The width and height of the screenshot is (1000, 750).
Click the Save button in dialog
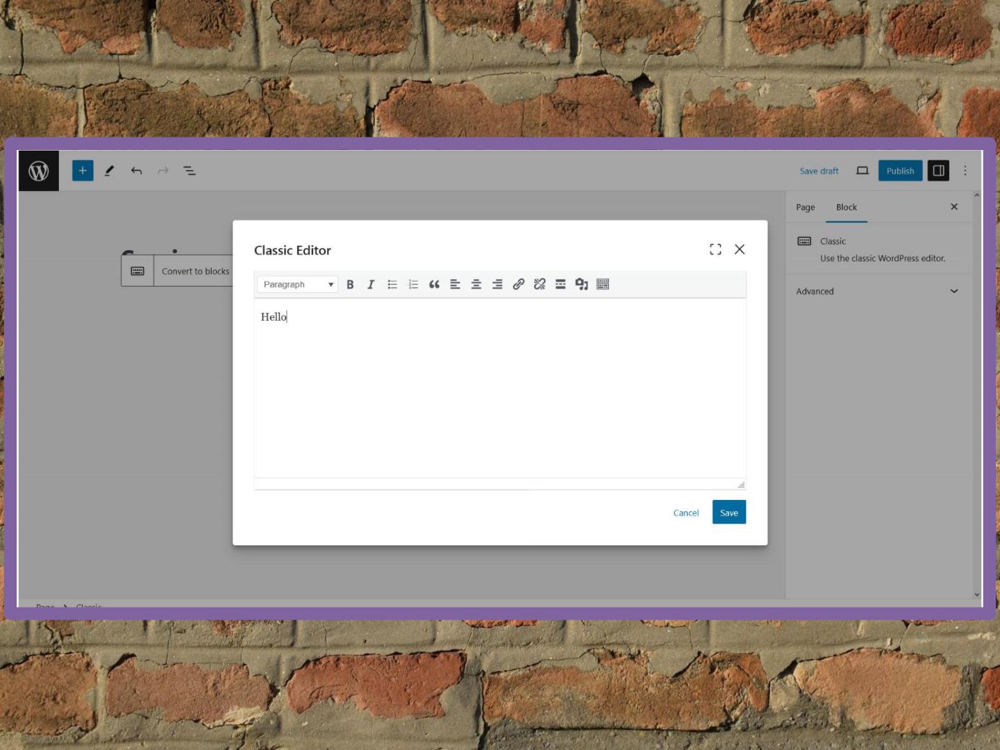[728, 512]
